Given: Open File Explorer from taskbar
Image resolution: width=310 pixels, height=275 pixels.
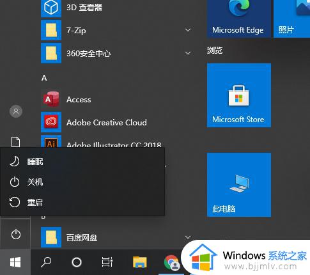Looking at the screenshot, I should point(140,262).
